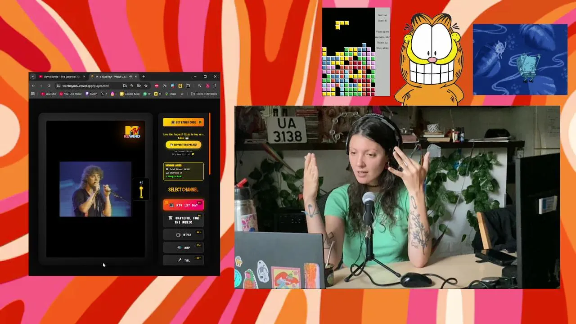Open the Maps bookmark
Viewport: 576px width, 324px height.
click(x=171, y=94)
